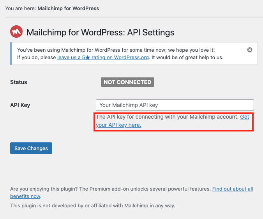The height and width of the screenshot is (219, 263).
Task: Click the red Mailchimp for WordPress logo
Action: (x=16, y=32)
